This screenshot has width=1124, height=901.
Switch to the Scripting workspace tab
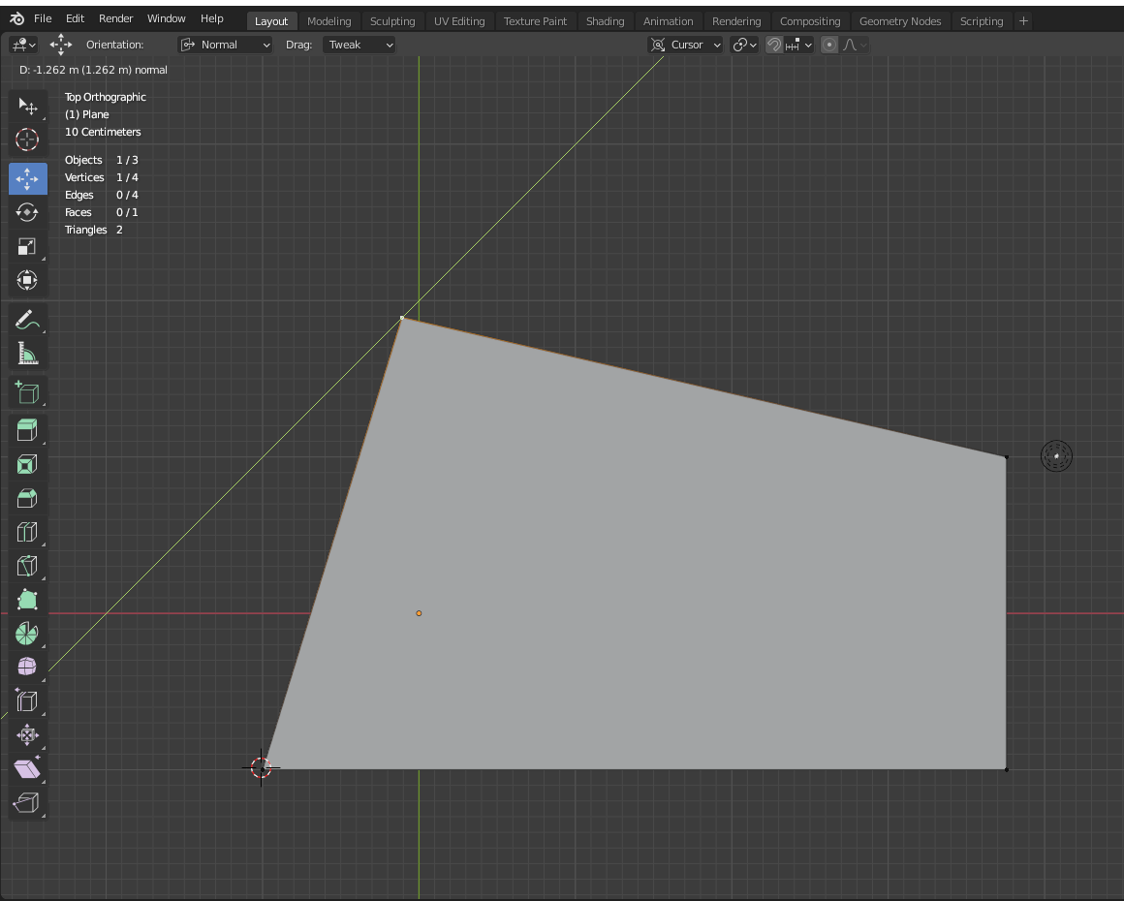coord(983,21)
